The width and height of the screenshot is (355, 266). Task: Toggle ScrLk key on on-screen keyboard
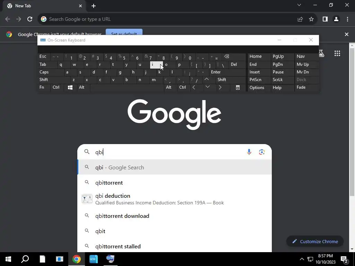[x=282, y=80]
